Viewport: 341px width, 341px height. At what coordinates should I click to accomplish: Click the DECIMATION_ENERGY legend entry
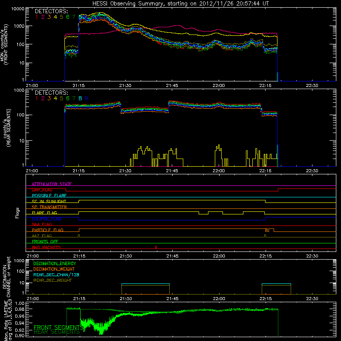55,263
